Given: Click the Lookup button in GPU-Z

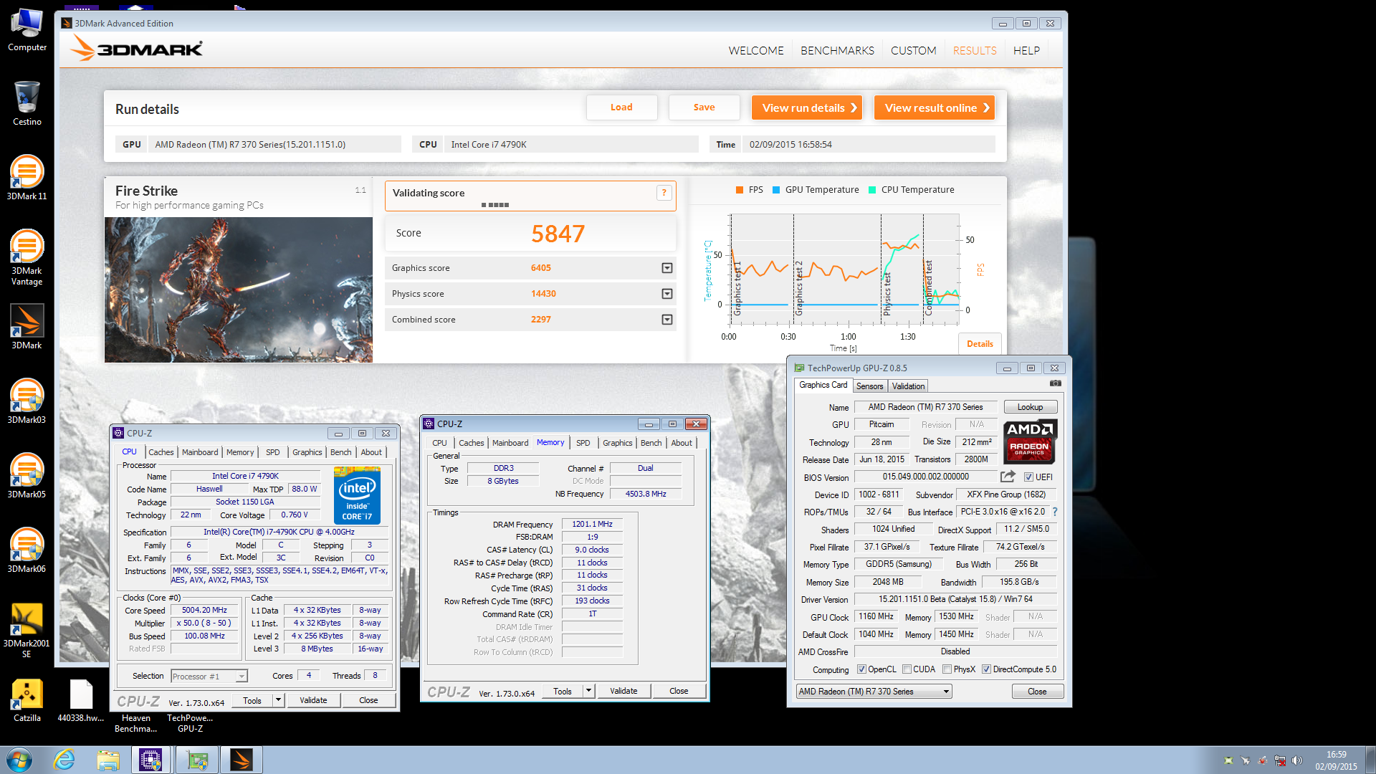Looking at the screenshot, I should 1030,407.
